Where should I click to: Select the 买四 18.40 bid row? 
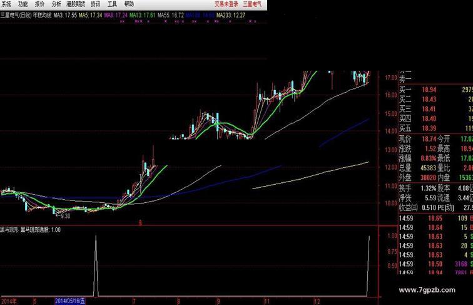tap(436, 118)
